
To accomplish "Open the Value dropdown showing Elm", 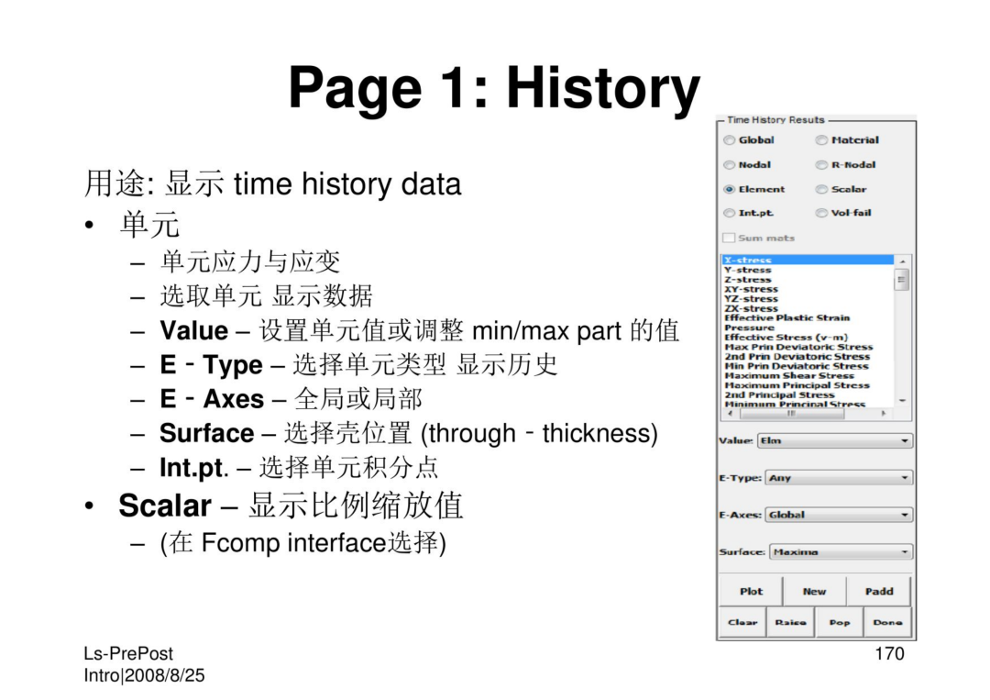I will click(835, 440).
